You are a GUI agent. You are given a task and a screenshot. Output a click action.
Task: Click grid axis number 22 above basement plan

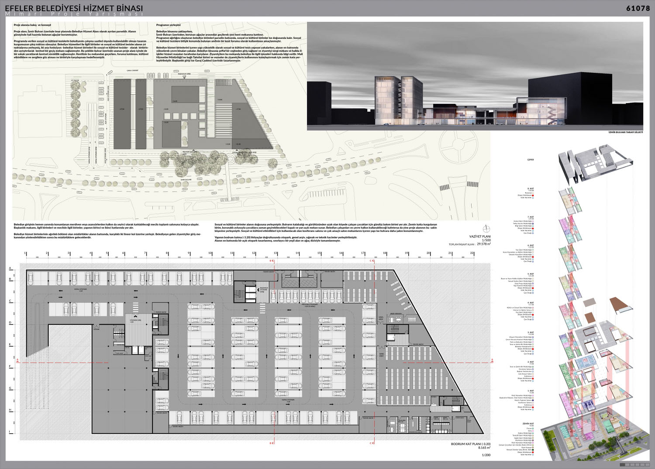tap(472, 253)
